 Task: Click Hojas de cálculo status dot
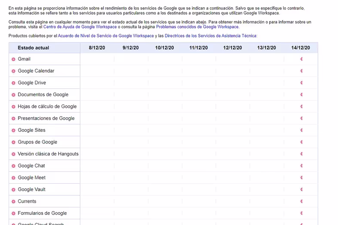13,106
